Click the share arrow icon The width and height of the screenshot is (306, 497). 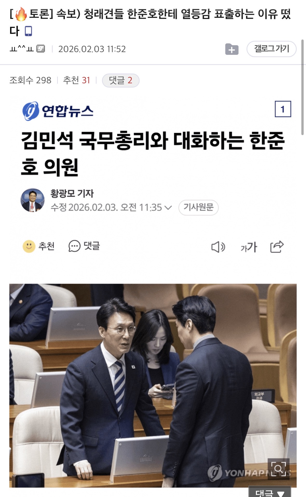[x=277, y=247]
